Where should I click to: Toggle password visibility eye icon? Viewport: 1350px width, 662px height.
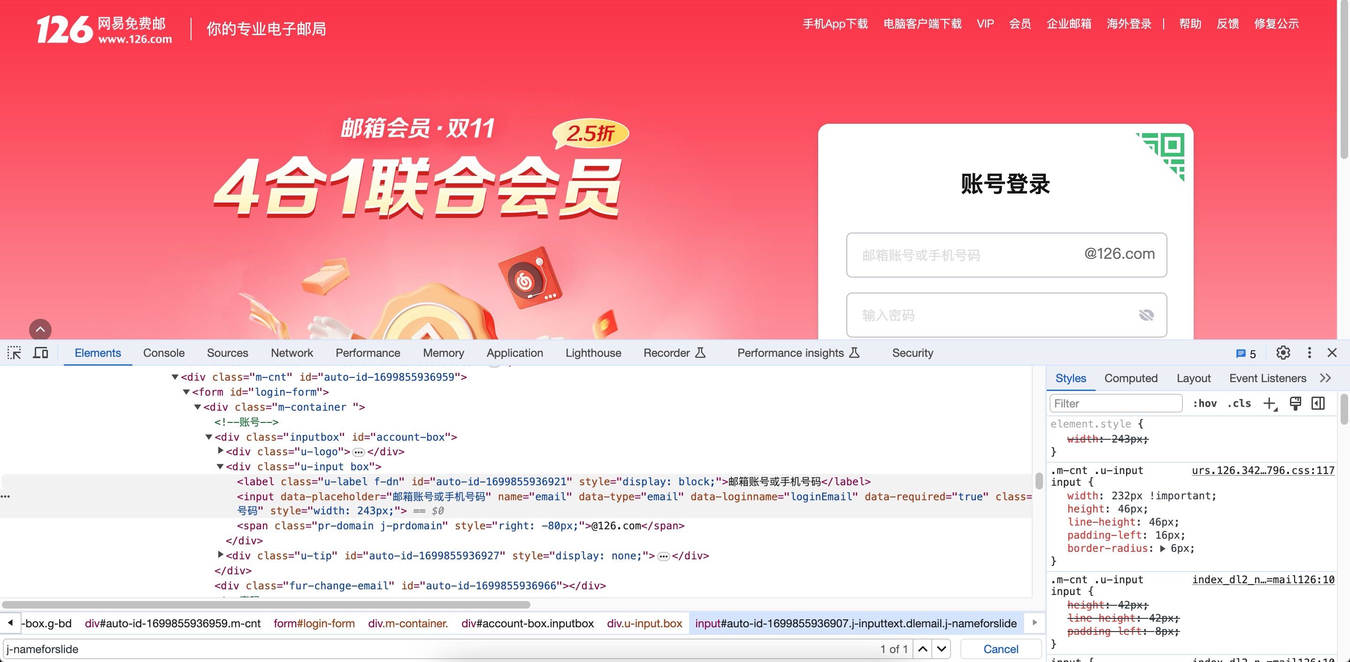pyautogui.click(x=1146, y=315)
